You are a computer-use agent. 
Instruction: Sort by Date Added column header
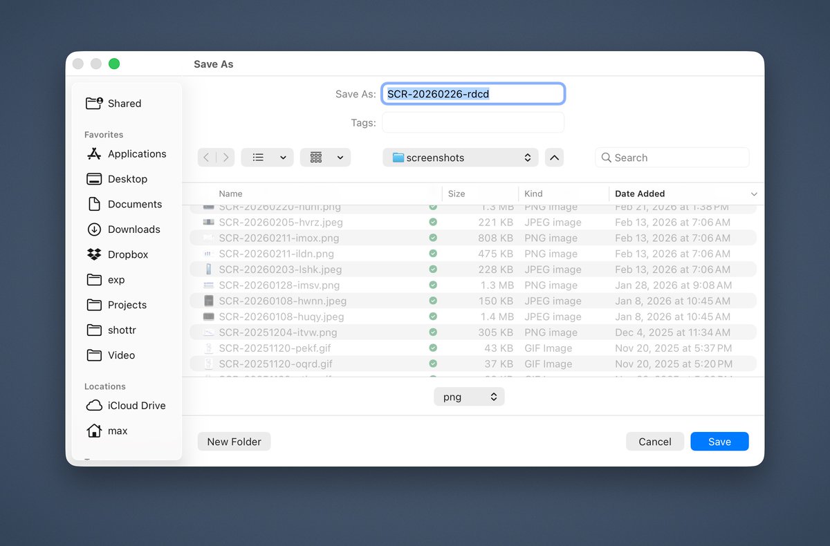(x=640, y=194)
